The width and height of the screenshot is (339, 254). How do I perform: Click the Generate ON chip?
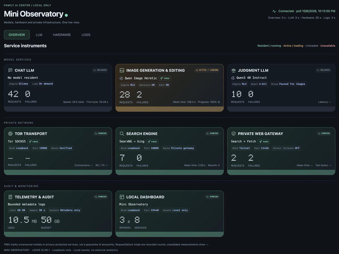coord(147,85)
